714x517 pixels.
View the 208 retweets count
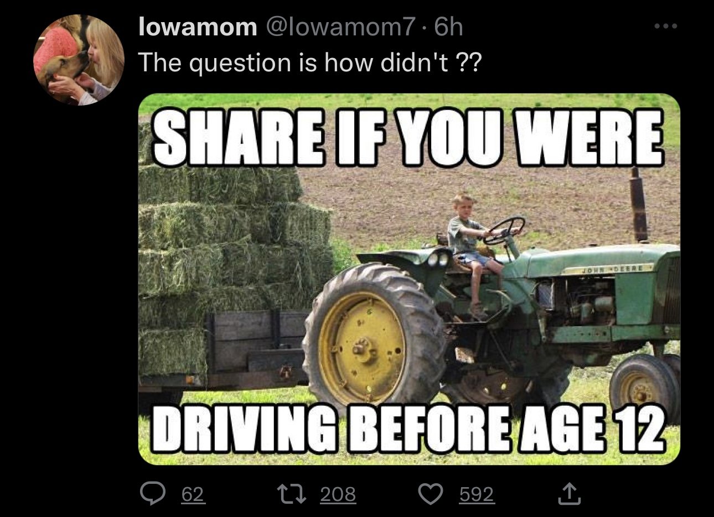338,494
